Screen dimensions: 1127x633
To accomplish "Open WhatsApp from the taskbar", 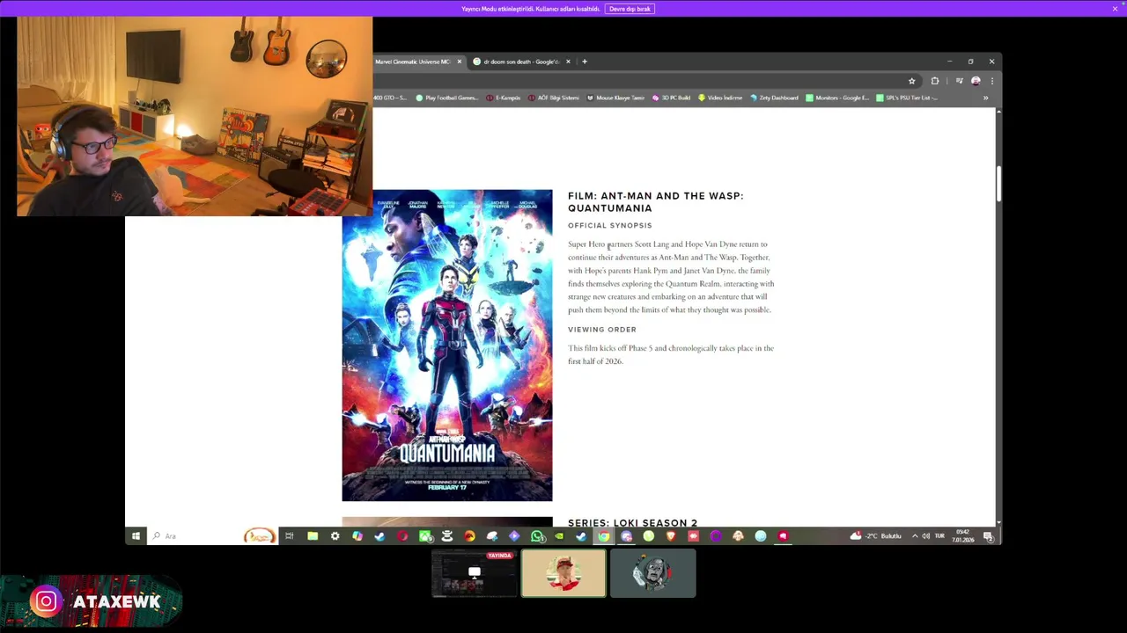I will 537,535.
